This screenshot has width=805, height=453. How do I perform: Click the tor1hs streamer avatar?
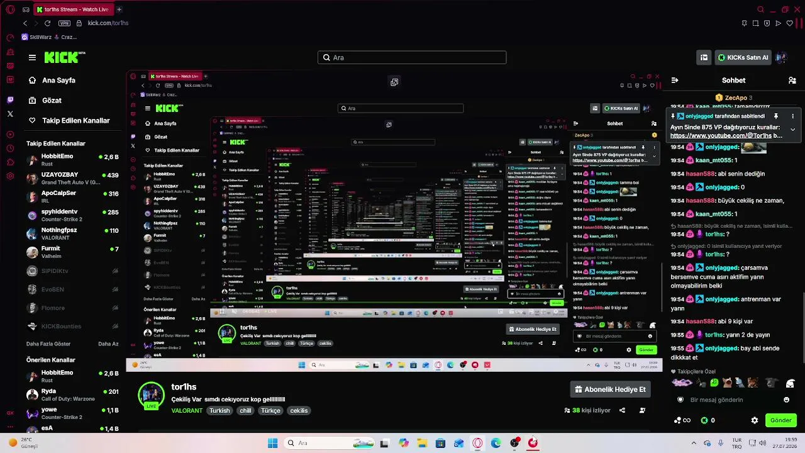(151, 396)
